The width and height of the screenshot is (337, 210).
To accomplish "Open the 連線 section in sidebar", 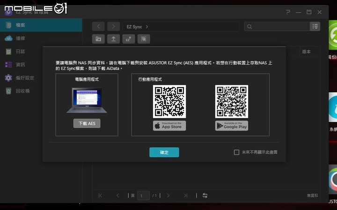I will [x=41, y=38].
